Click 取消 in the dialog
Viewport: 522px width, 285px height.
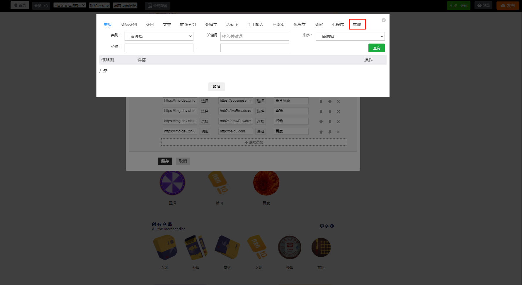[217, 87]
